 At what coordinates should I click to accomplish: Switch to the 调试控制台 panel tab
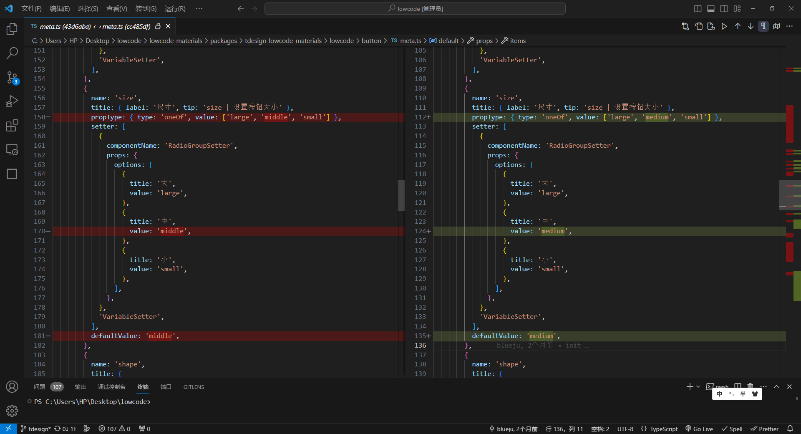pos(111,387)
